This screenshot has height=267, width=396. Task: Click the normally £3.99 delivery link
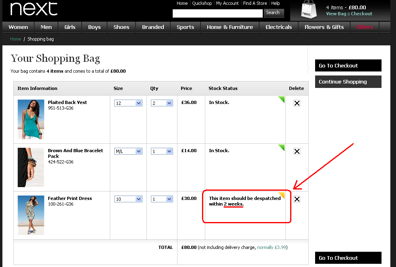pyautogui.click(x=272, y=247)
